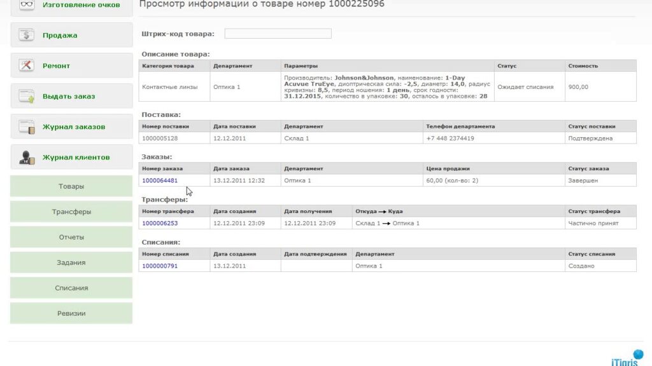Navigate to Ревизии section
This screenshot has width=652, height=366.
(71, 313)
